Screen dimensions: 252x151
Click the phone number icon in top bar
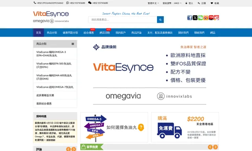coord(35,3)
